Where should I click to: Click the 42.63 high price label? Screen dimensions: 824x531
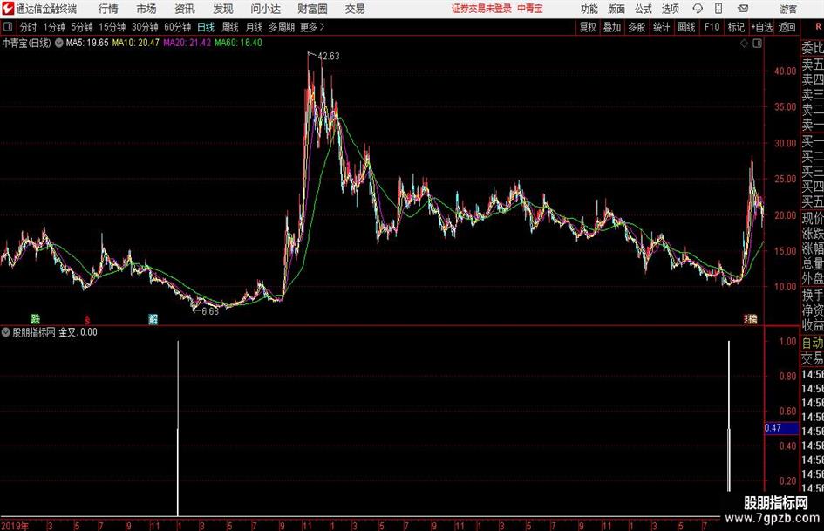click(329, 57)
